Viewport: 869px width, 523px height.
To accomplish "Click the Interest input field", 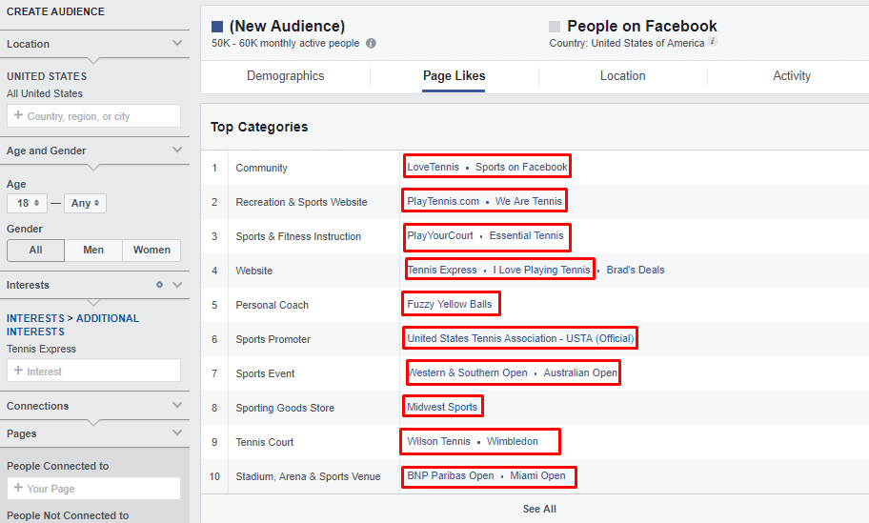I will 93,371.
